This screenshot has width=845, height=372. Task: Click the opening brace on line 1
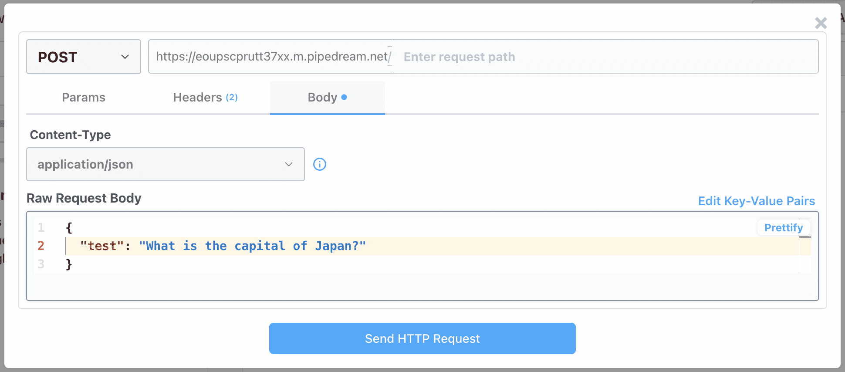coord(69,228)
